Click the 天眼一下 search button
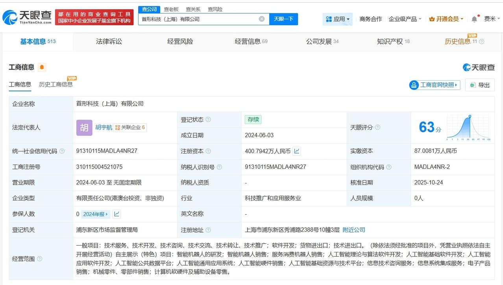This screenshot has width=503, height=285. point(283,19)
